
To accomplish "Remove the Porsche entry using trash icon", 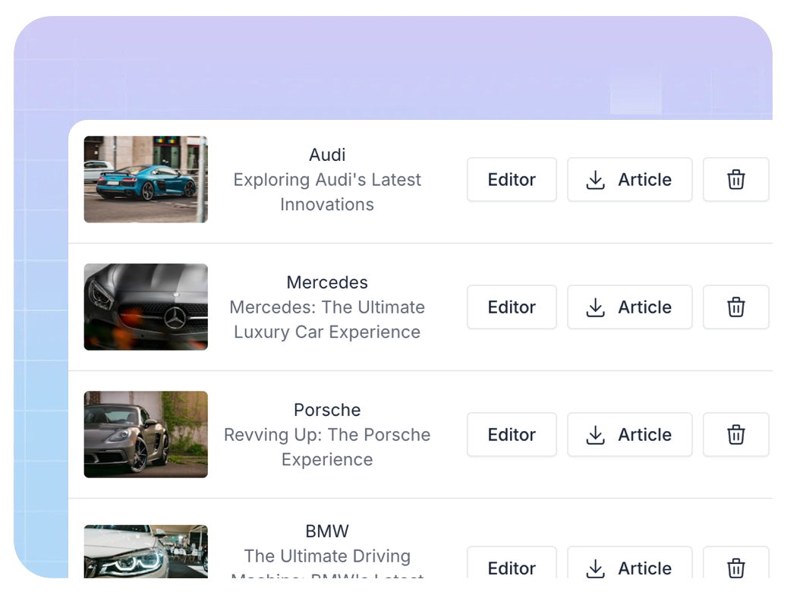I will (x=736, y=435).
